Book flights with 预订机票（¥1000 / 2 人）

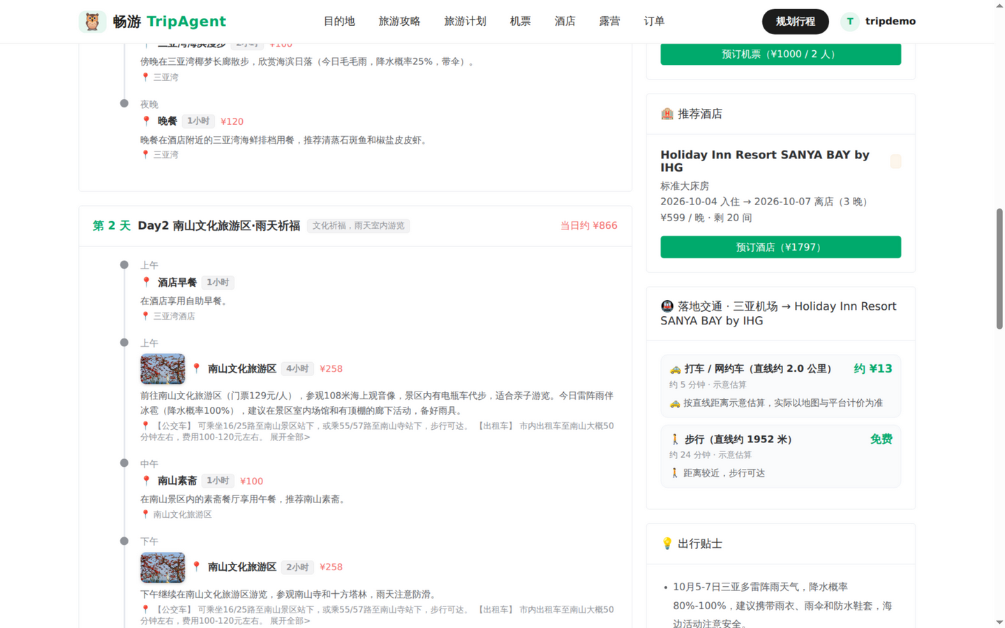[780, 54]
